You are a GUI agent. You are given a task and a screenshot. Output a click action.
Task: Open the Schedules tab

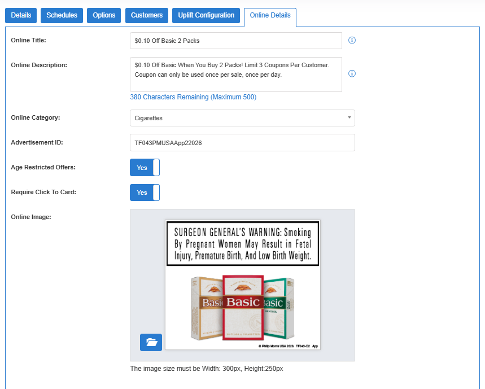pyautogui.click(x=62, y=15)
